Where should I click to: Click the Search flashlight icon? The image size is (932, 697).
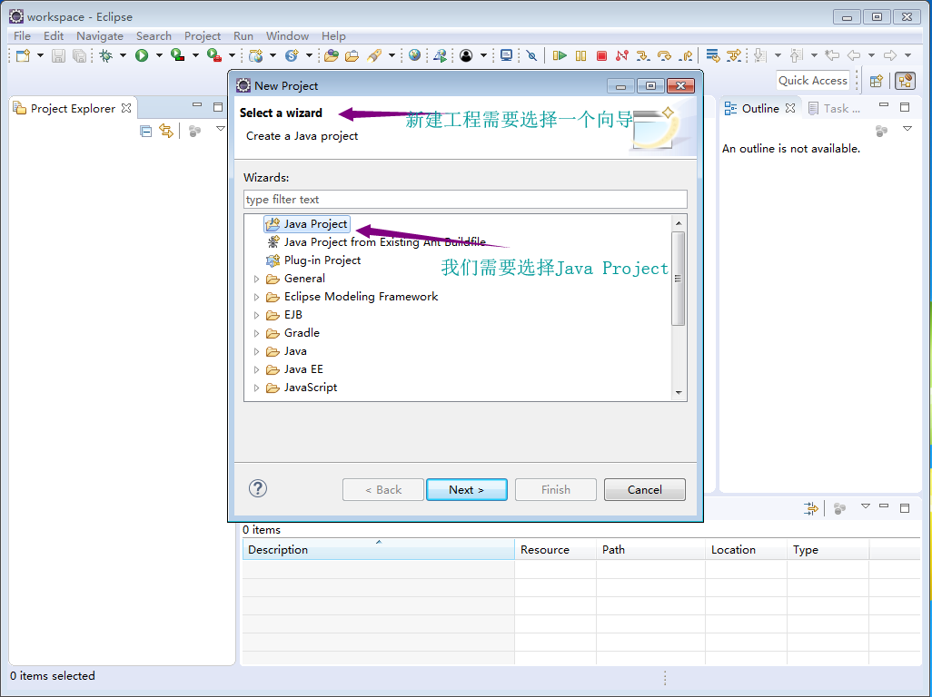click(374, 55)
